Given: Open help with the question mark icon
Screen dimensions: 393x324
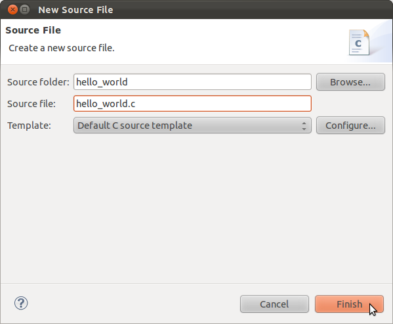Looking at the screenshot, I should click(x=21, y=303).
